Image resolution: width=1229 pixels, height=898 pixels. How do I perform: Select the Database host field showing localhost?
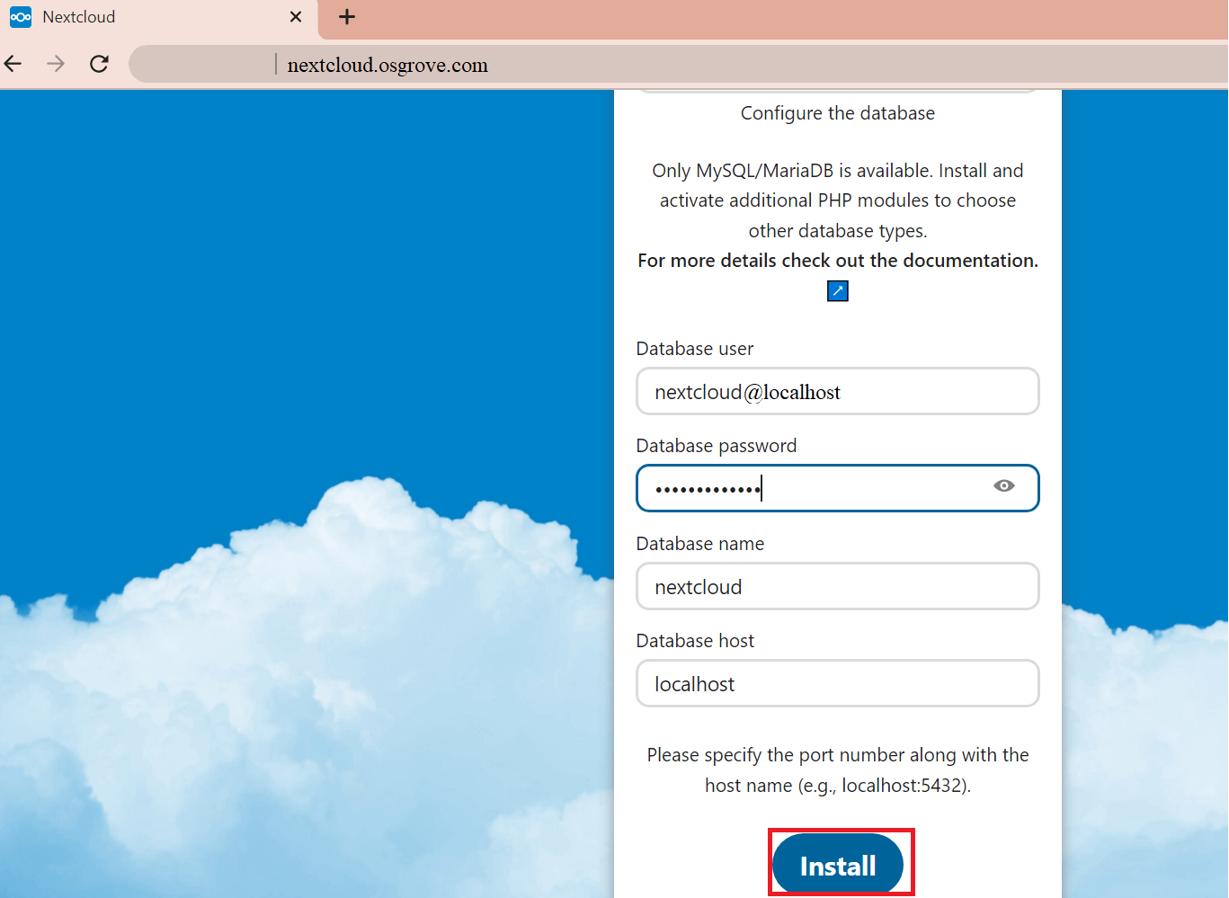[837, 683]
